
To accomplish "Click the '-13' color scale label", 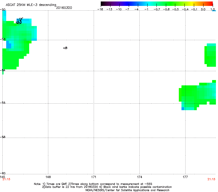I will pyautogui.click(x=109, y=9).
